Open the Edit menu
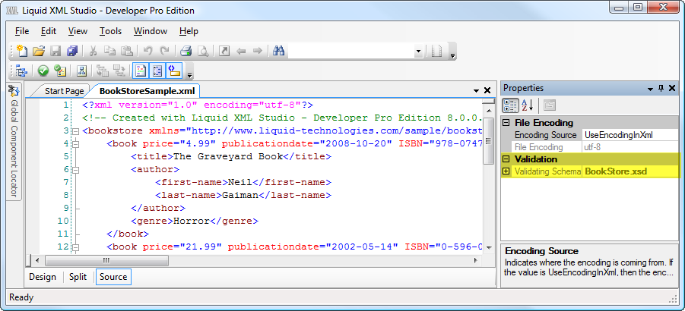Viewport: 685px width, 311px height. pyautogui.click(x=49, y=31)
